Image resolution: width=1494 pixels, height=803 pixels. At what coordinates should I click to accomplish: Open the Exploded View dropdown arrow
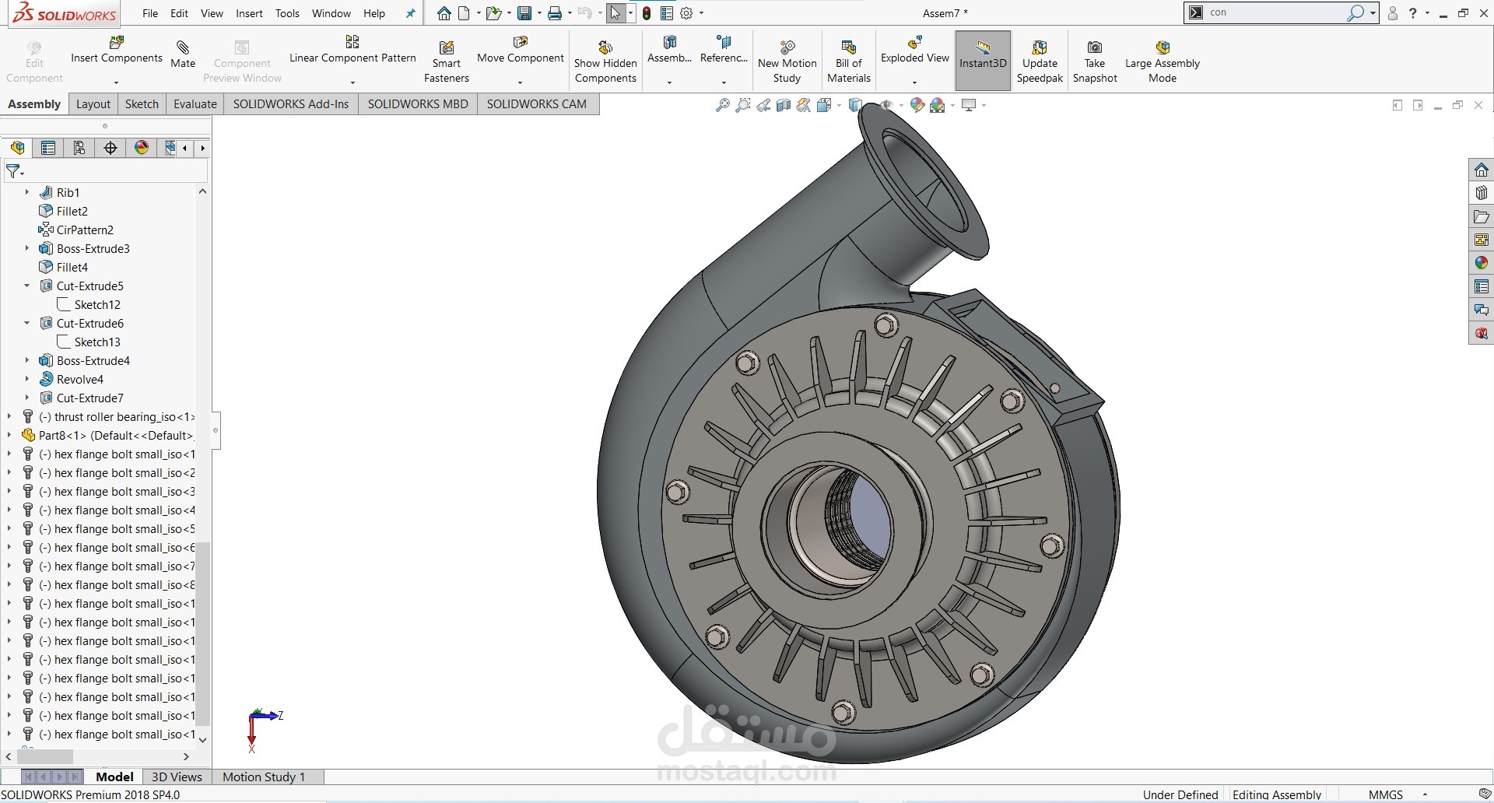pos(914,82)
